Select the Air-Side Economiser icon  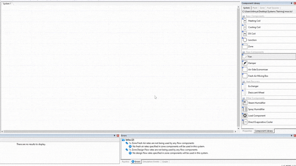245,70
